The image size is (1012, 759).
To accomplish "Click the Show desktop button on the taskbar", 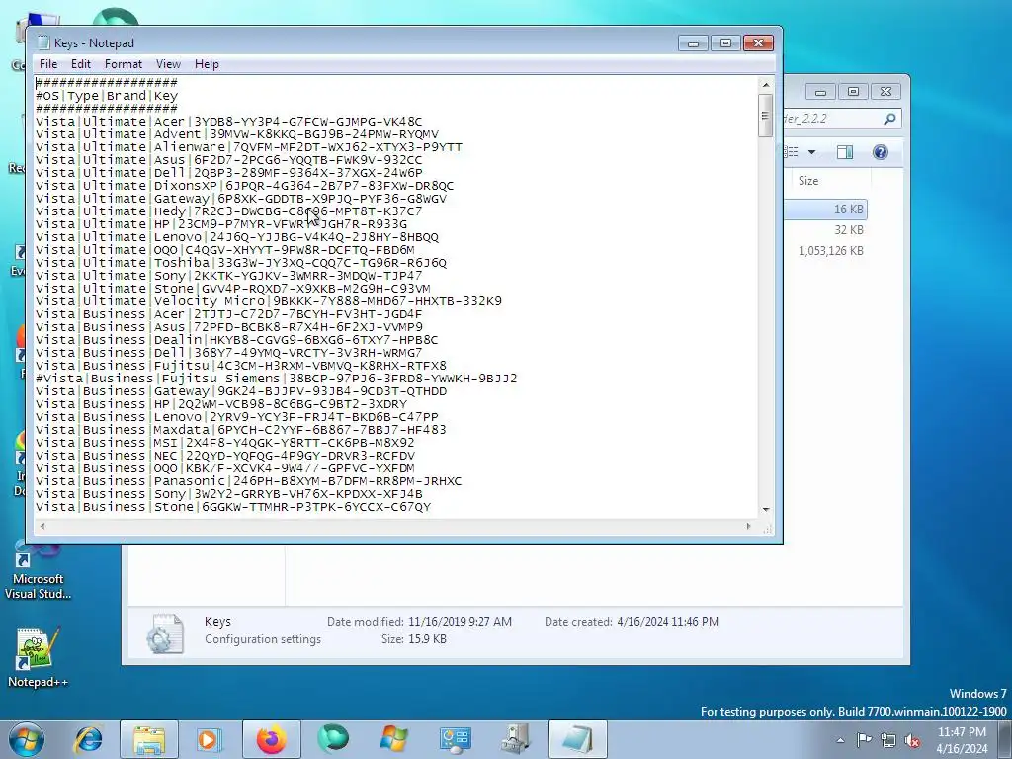I will [x=1005, y=739].
